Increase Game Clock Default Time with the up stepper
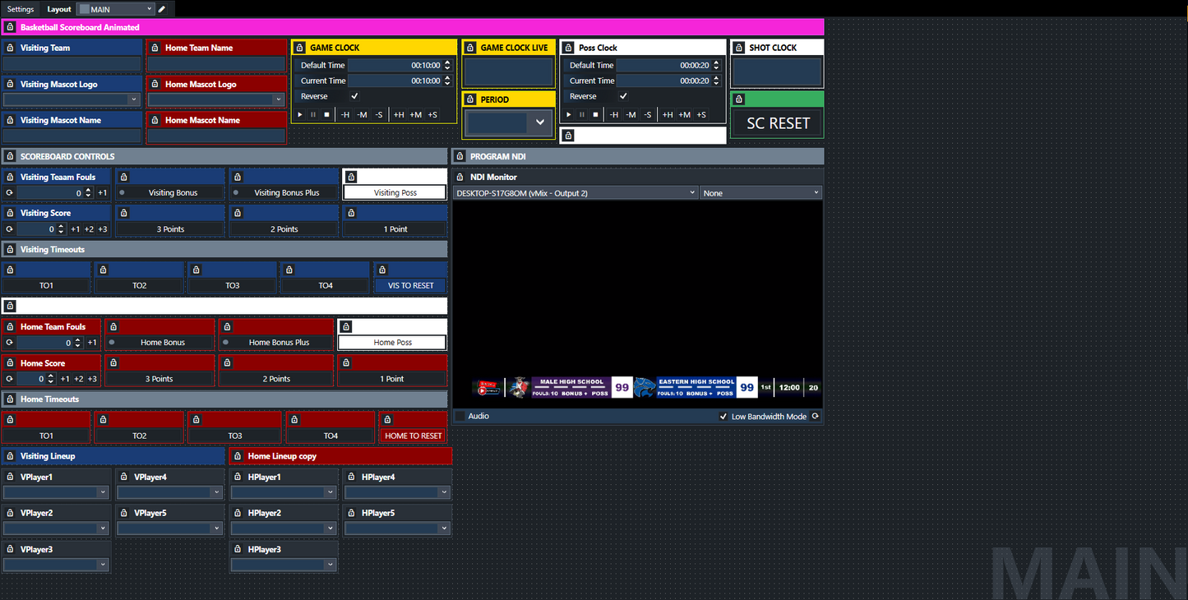Image resolution: width=1188 pixels, height=600 pixels. (x=446, y=62)
